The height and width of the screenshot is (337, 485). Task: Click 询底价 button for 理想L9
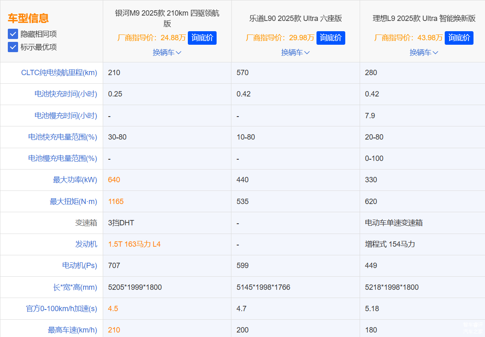pyautogui.click(x=459, y=38)
